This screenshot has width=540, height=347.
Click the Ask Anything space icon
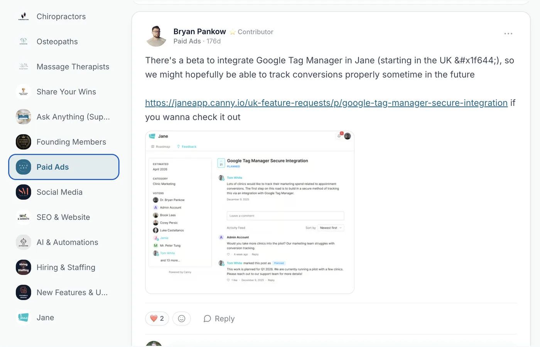23,117
